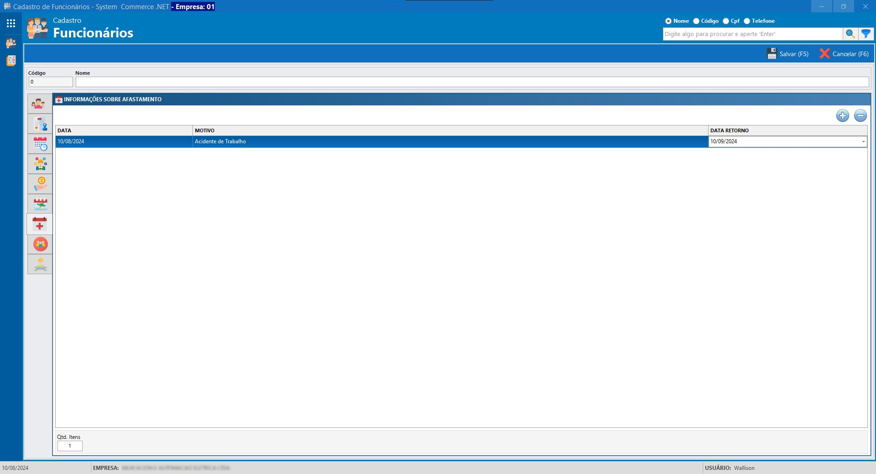Click the add record plus button
The image size is (876, 474).
pyautogui.click(x=842, y=116)
